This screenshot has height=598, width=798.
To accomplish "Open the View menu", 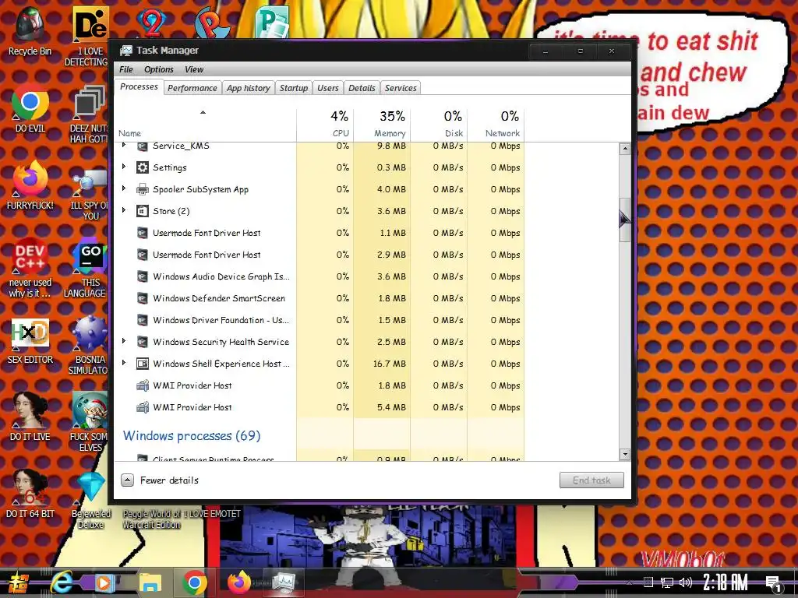I will pyautogui.click(x=194, y=69).
